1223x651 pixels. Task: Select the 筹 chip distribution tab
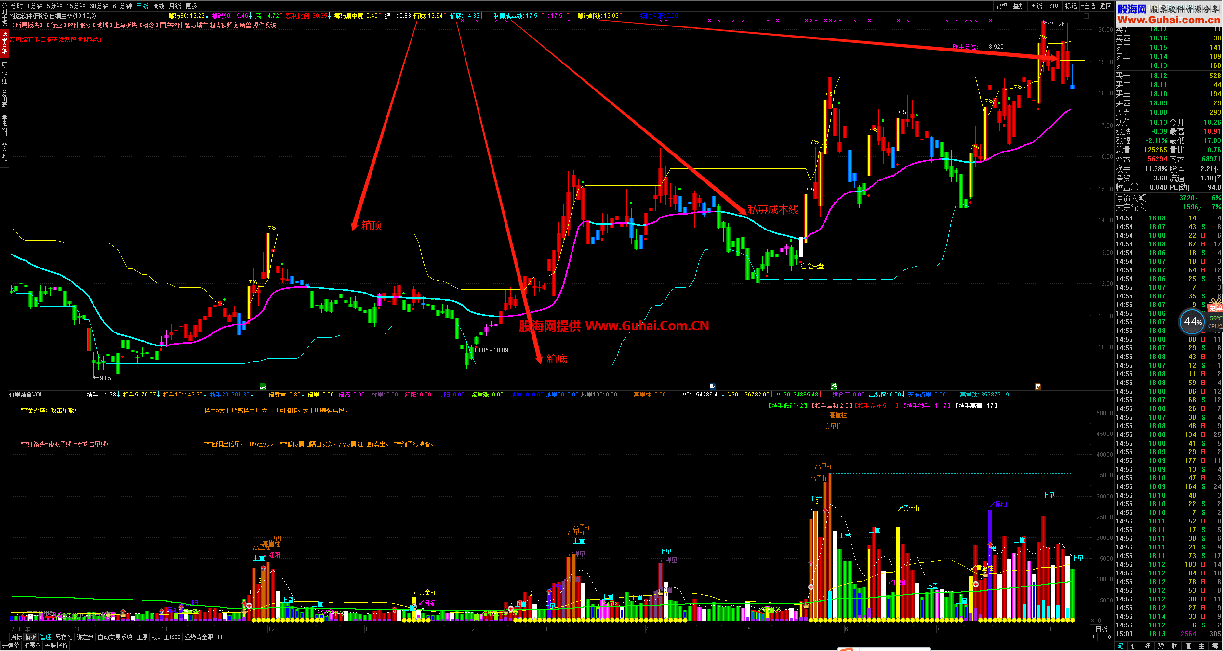pyautogui.click(x=1215, y=646)
